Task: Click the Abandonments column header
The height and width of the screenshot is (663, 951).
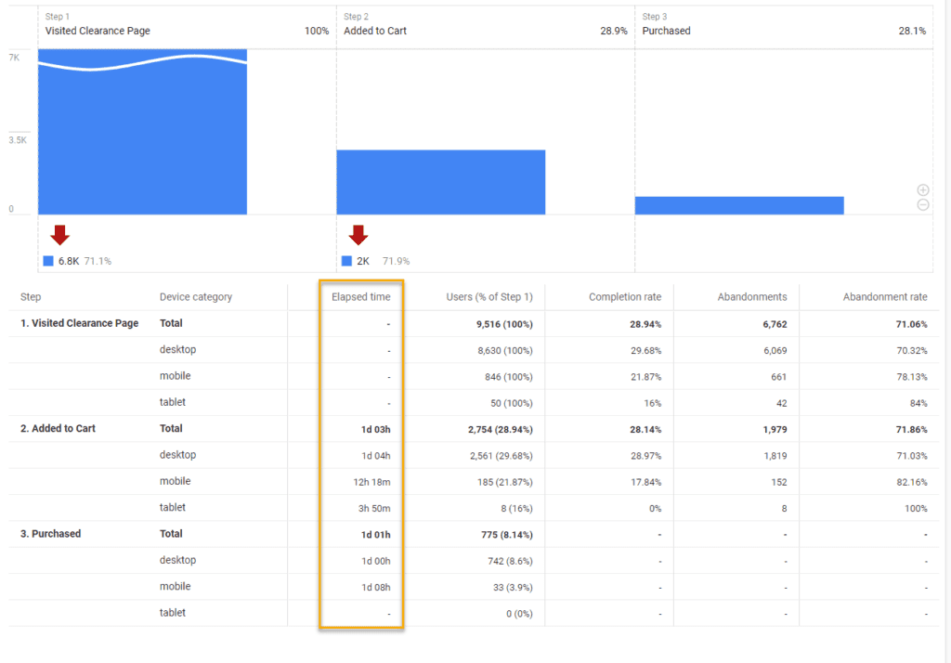Action: pos(752,296)
